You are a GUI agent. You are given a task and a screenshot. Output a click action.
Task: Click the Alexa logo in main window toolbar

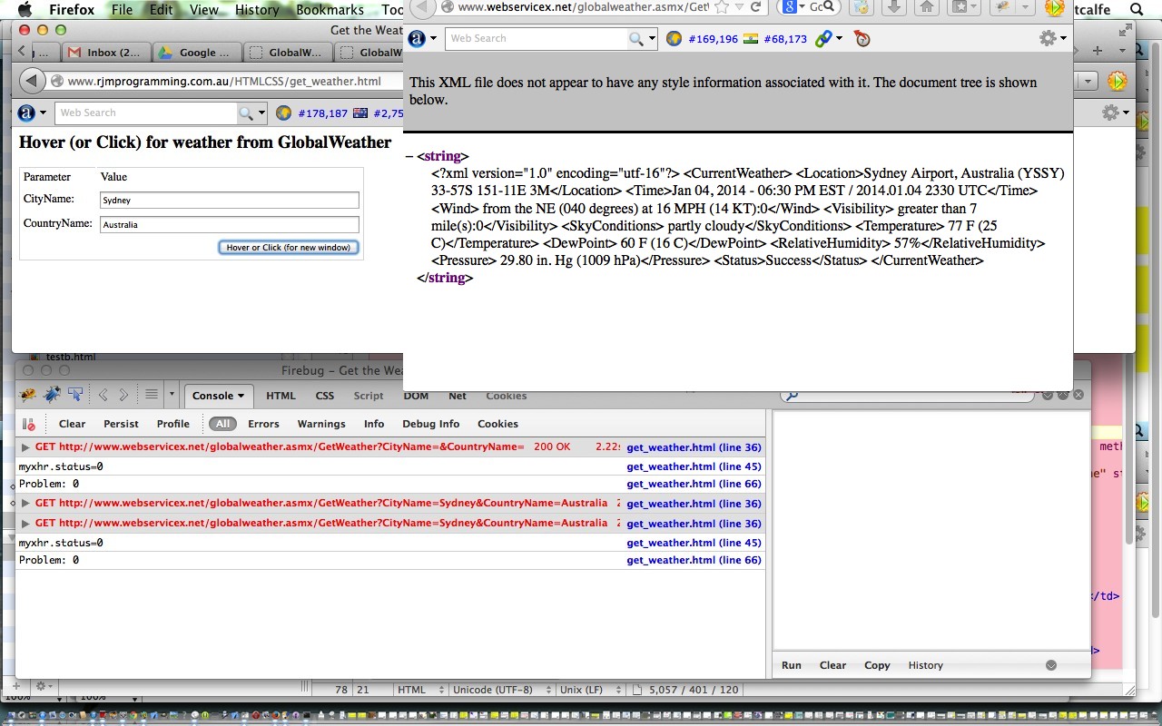pos(26,113)
